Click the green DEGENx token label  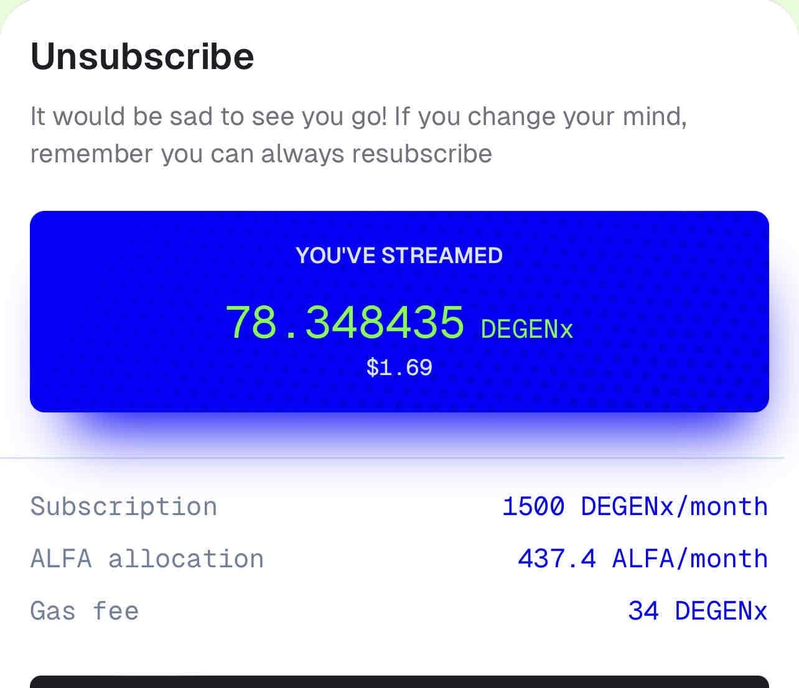[x=526, y=329]
